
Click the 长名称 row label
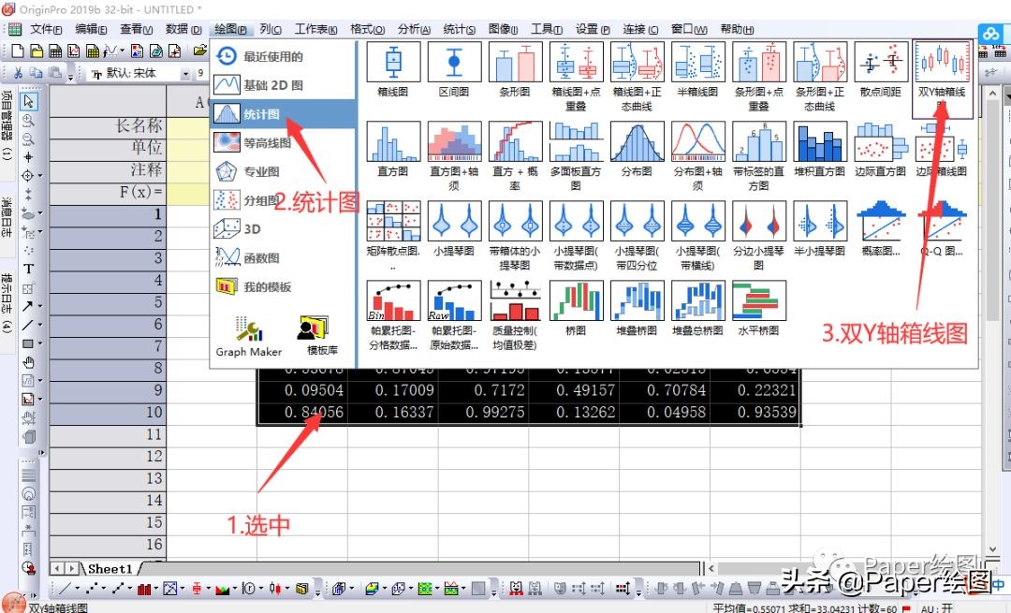pos(108,125)
